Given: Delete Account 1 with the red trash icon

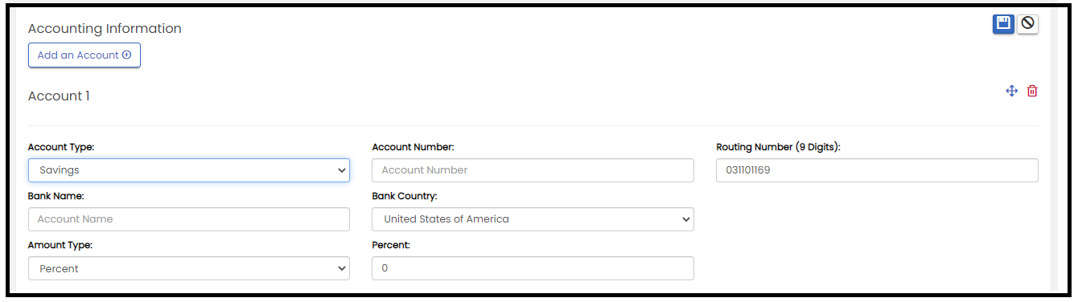Looking at the screenshot, I should (x=1032, y=92).
